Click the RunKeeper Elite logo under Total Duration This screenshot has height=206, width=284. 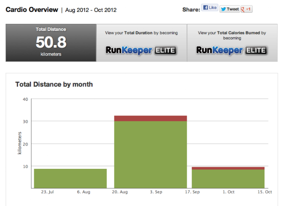tap(141, 50)
